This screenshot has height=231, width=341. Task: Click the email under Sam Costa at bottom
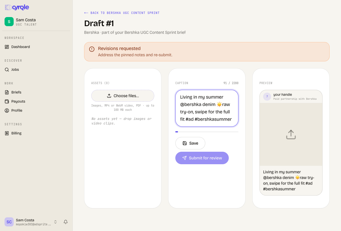(34, 224)
